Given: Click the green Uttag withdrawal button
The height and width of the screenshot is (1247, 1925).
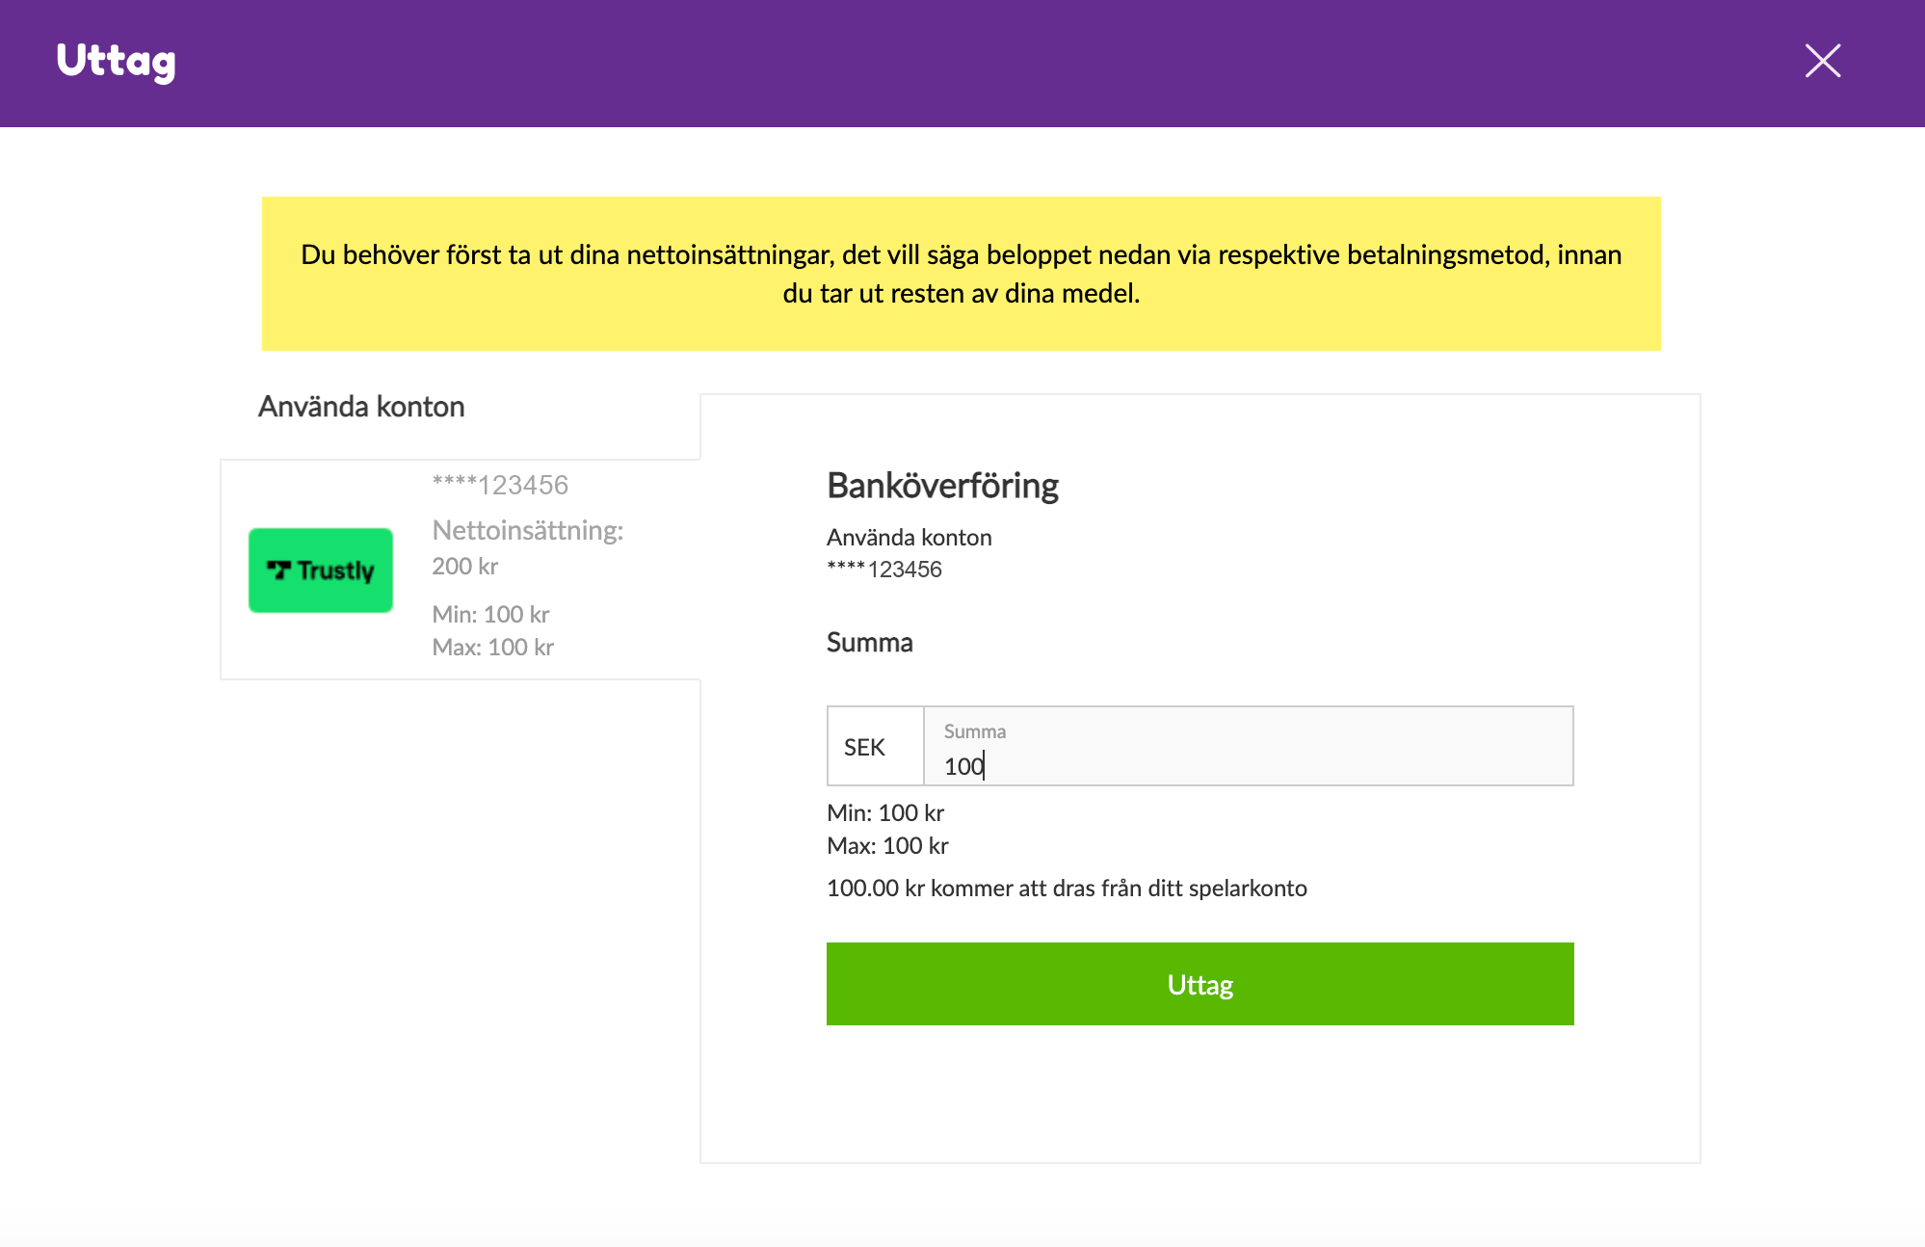Looking at the screenshot, I should pyautogui.click(x=1200, y=984).
